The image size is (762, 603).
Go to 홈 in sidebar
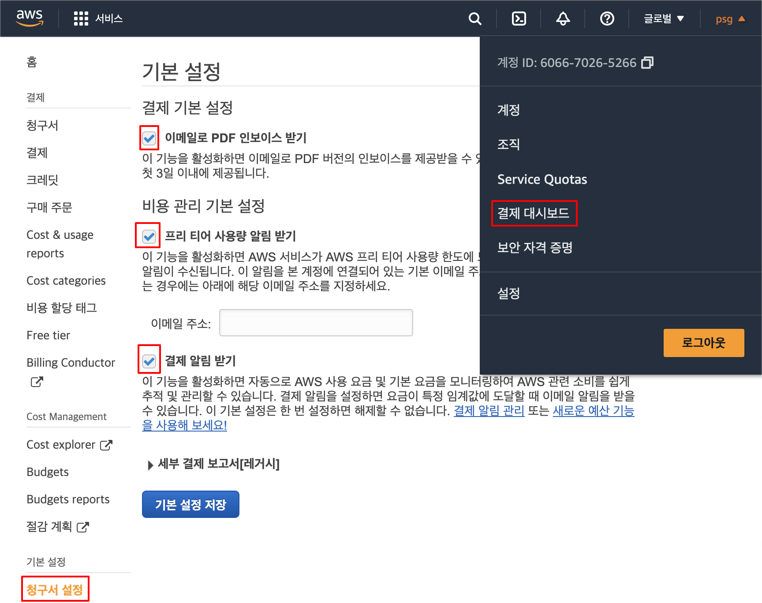pos(32,62)
